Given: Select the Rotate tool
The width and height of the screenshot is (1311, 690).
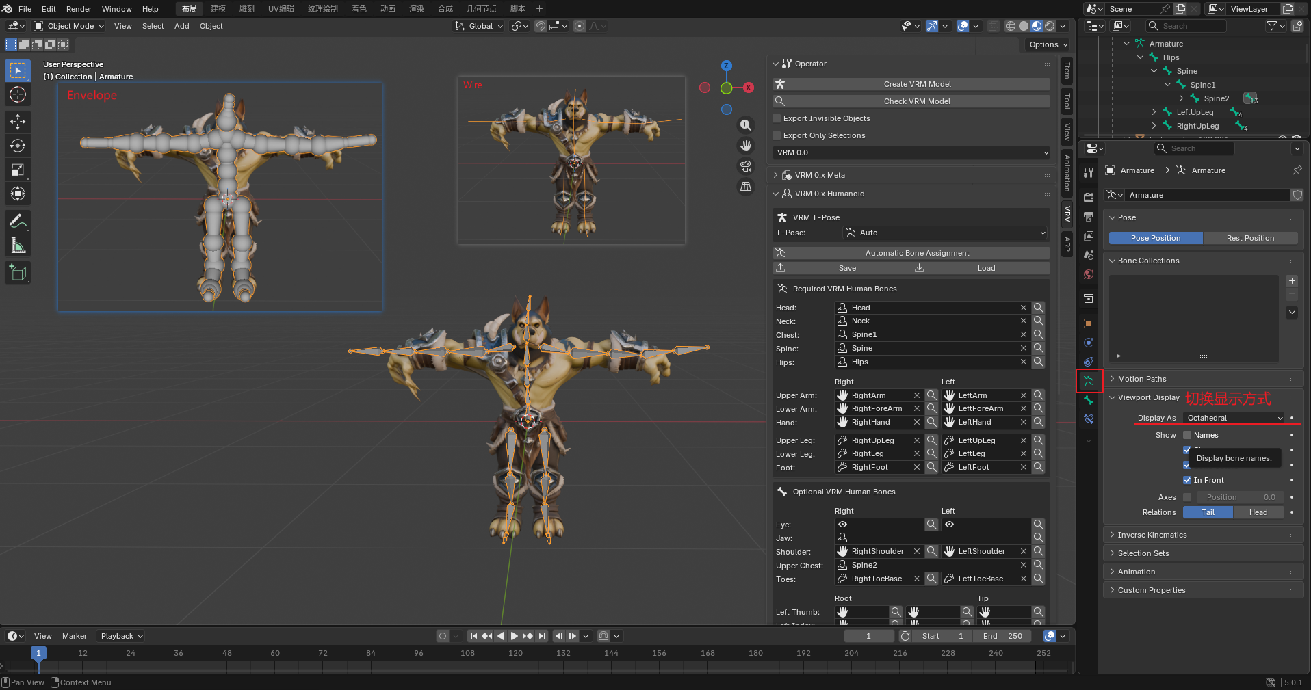Looking at the screenshot, I should coord(18,146).
